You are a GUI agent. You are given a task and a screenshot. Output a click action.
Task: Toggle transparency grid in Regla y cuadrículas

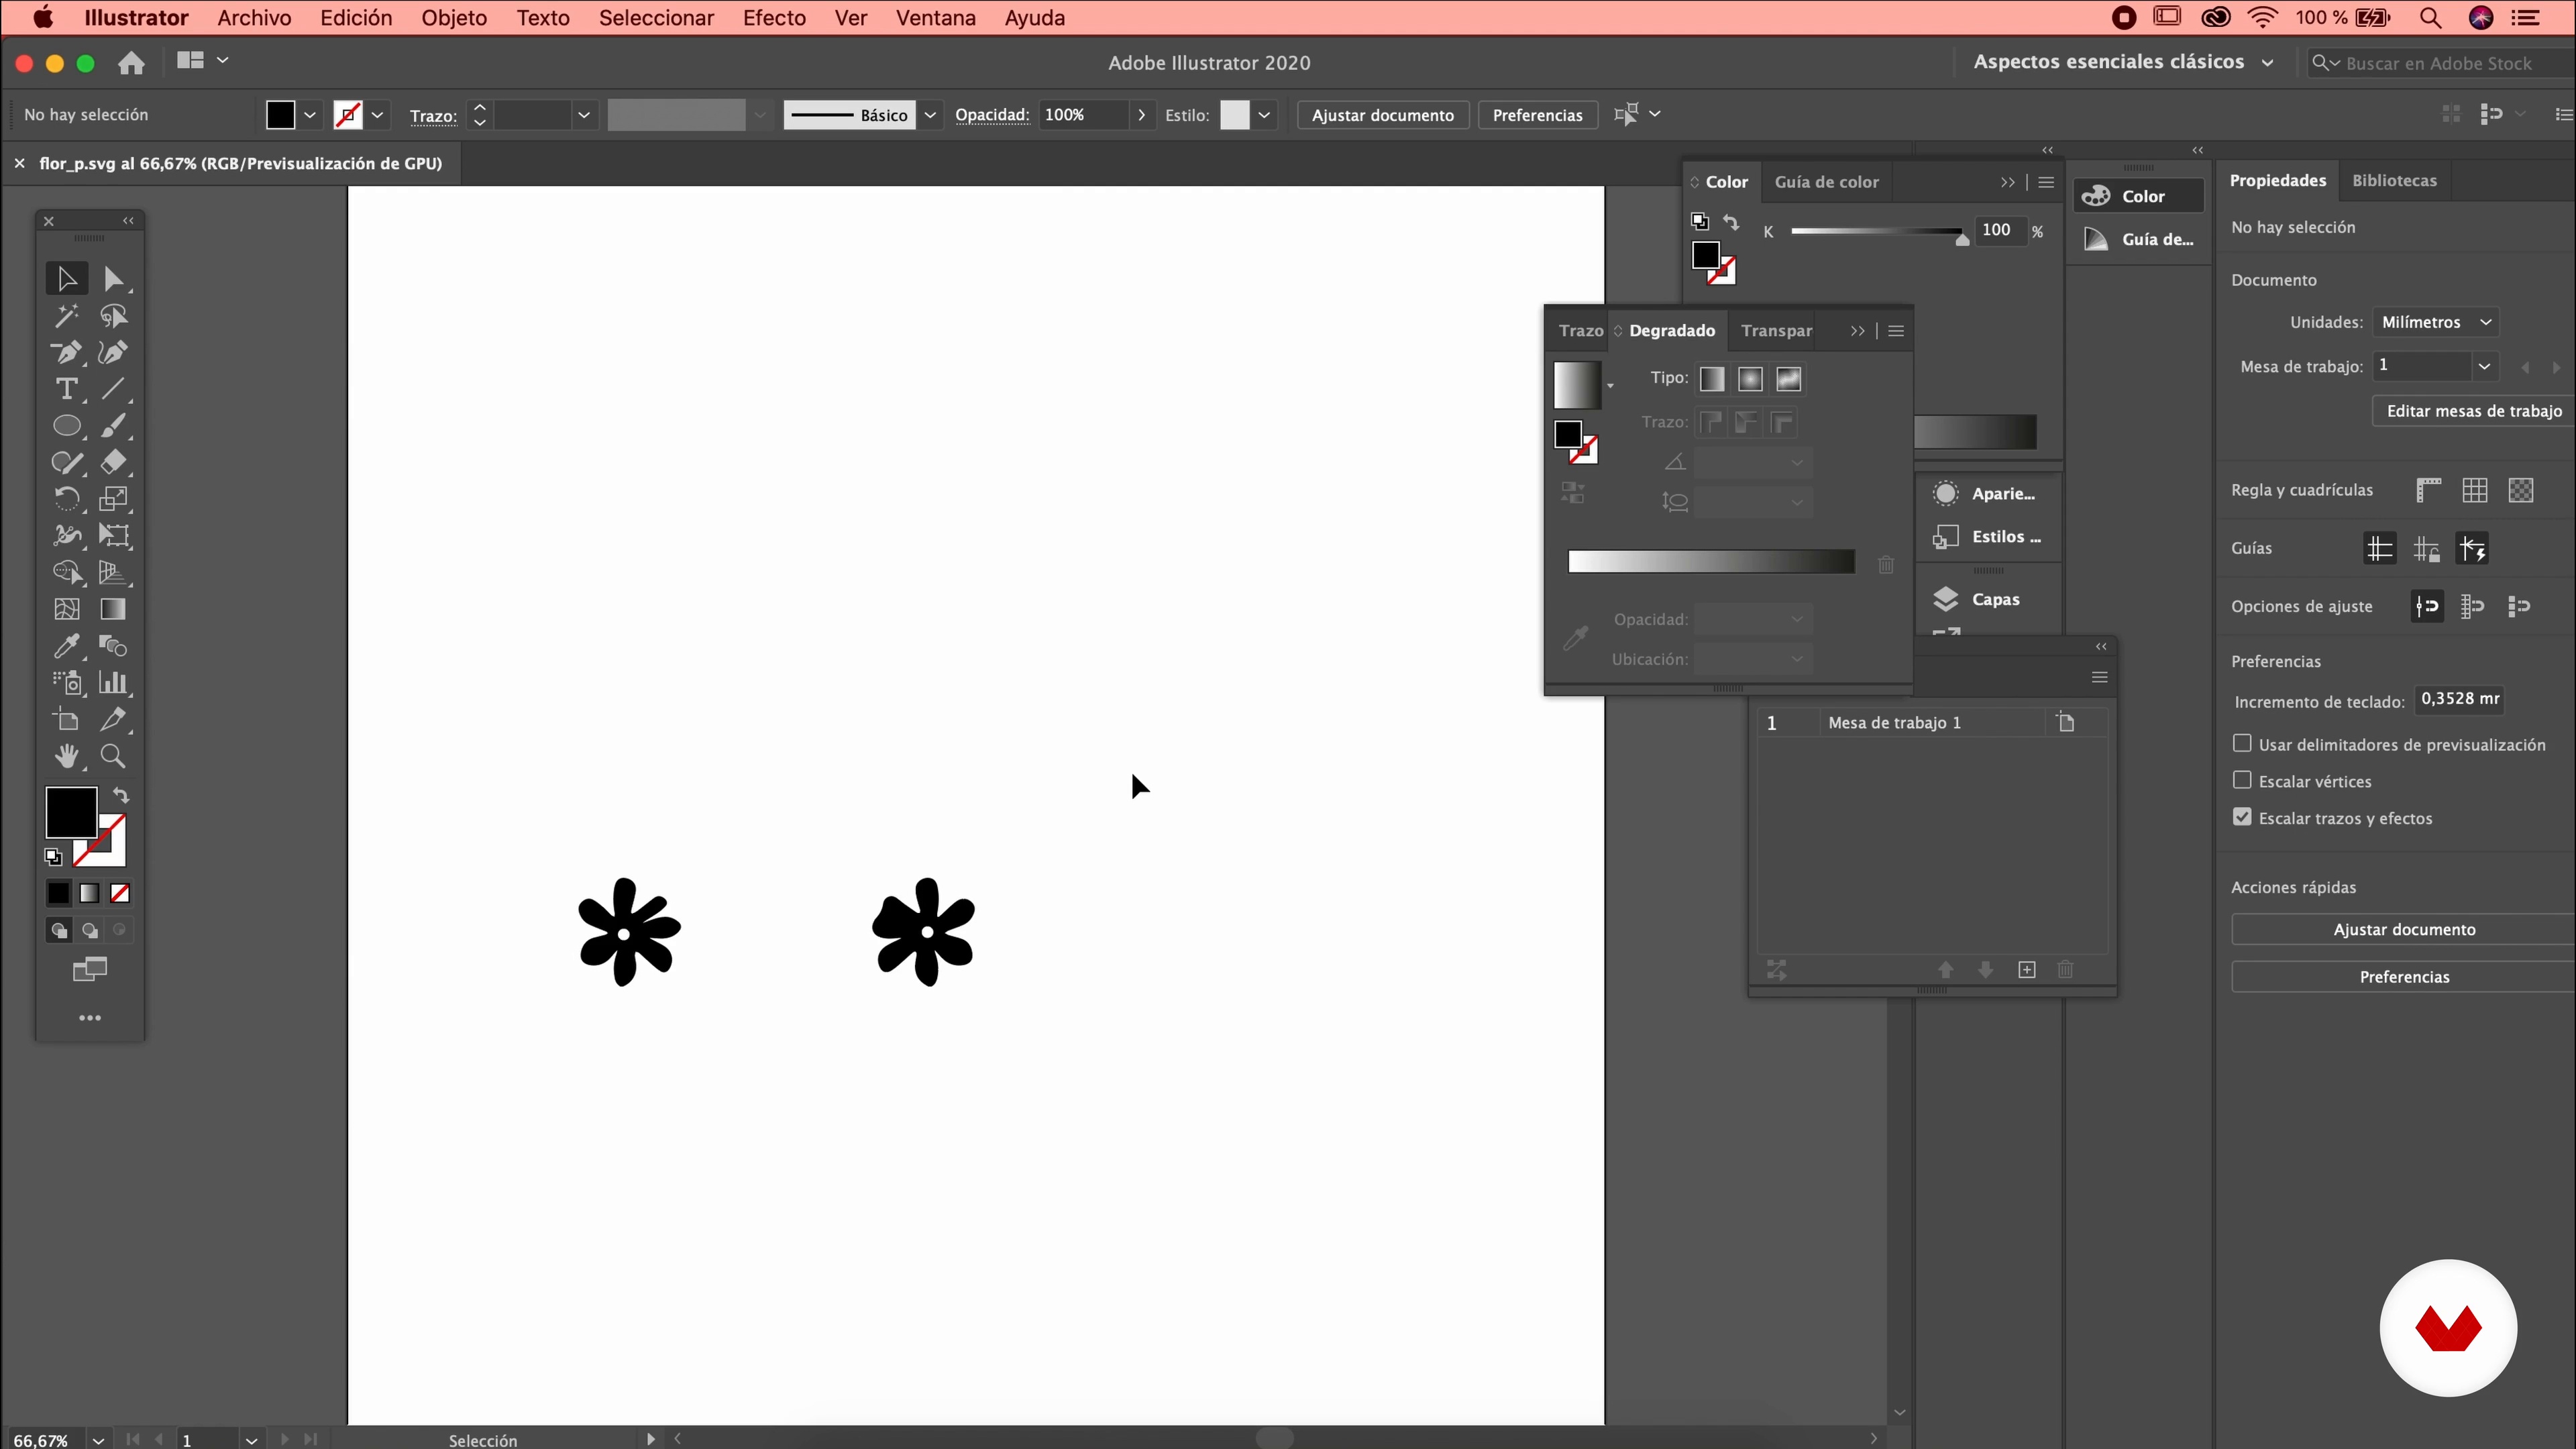point(2521,490)
